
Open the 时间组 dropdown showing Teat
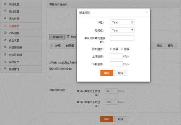click(122, 30)
